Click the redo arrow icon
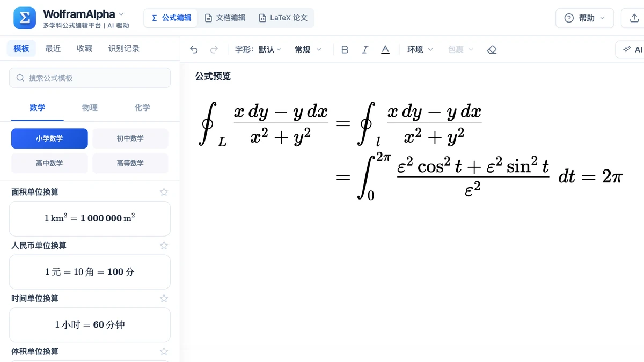Screen dimensions: 644x362 214,49
